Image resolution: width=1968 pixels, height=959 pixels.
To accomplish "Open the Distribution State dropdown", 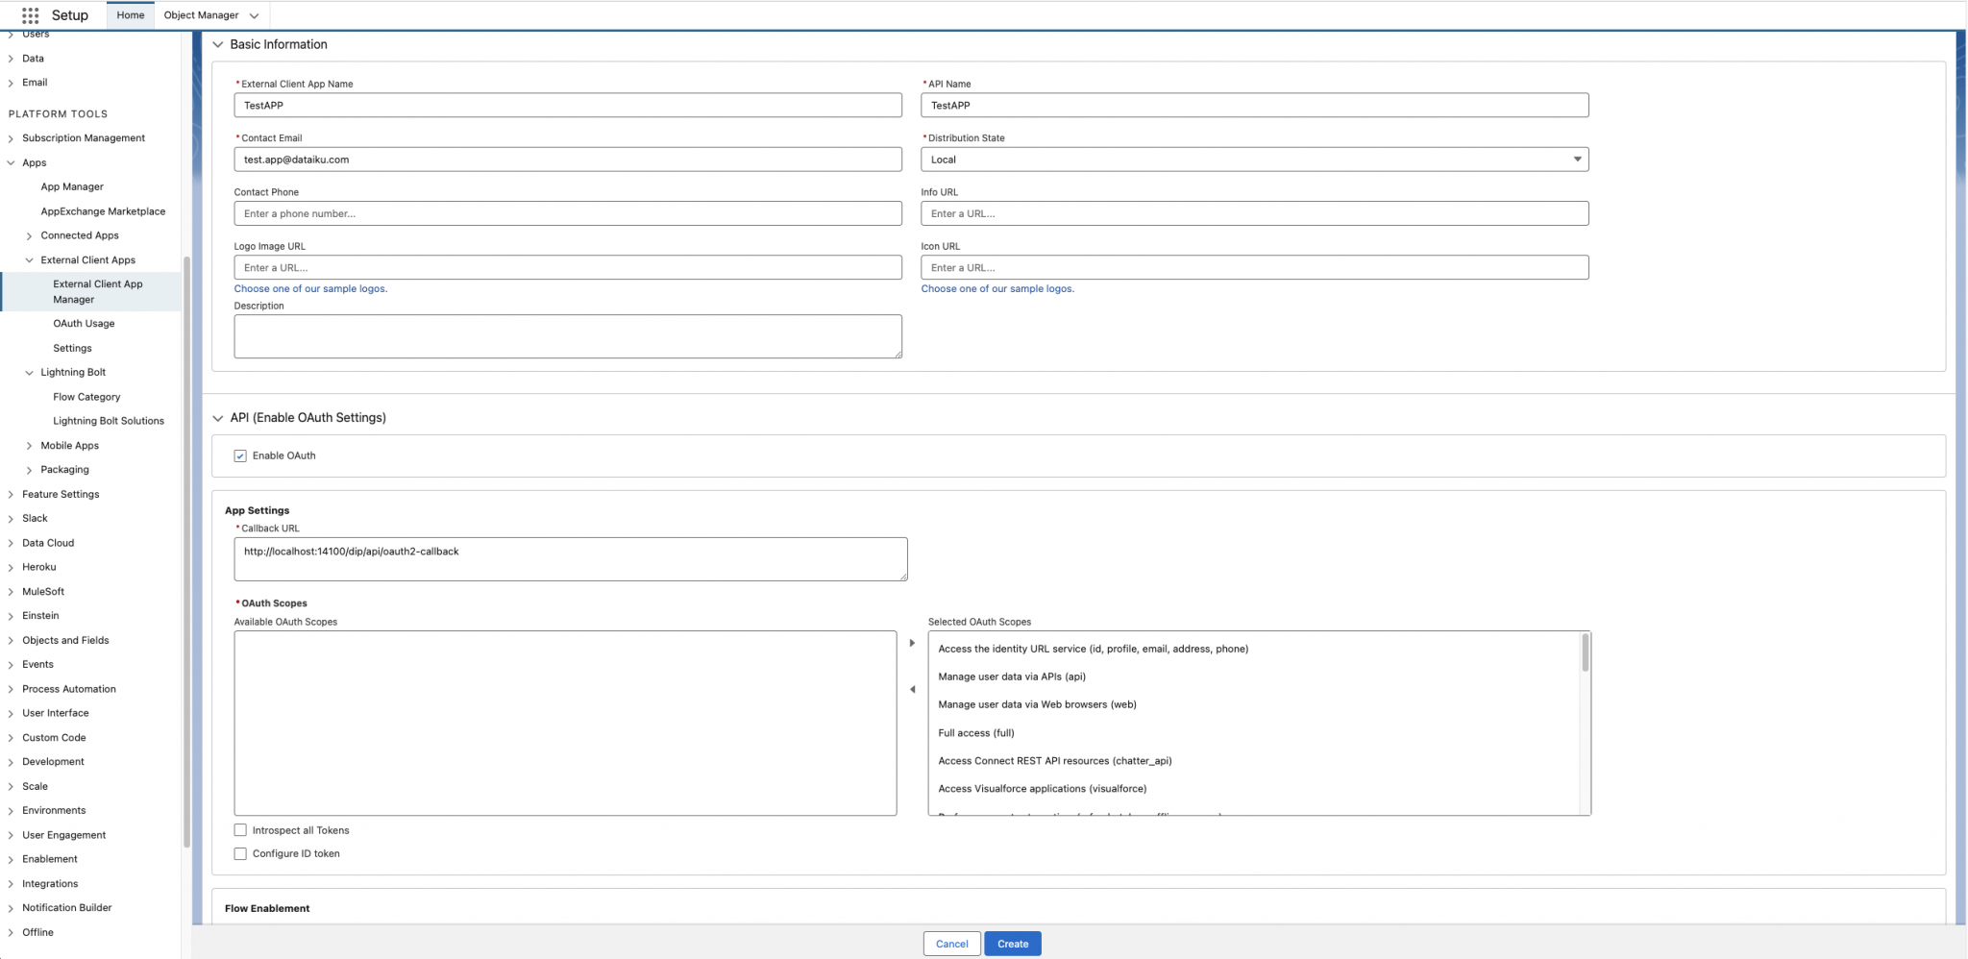I will pyautogui.click(x=1578, y=160).
